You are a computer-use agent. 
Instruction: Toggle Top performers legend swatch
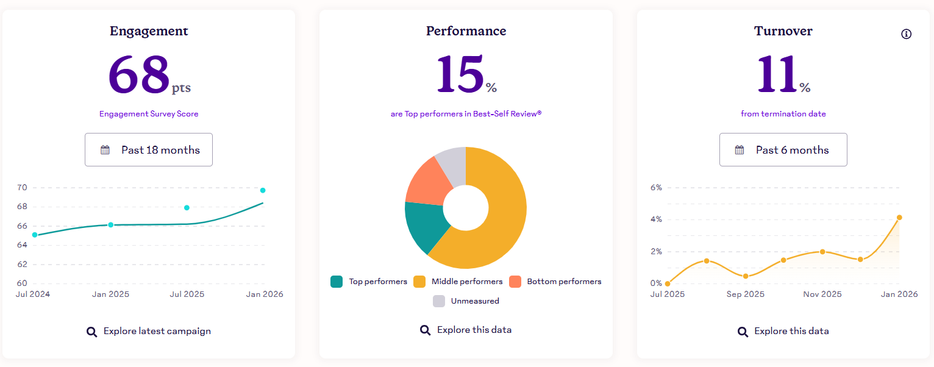tap(337, 282)
